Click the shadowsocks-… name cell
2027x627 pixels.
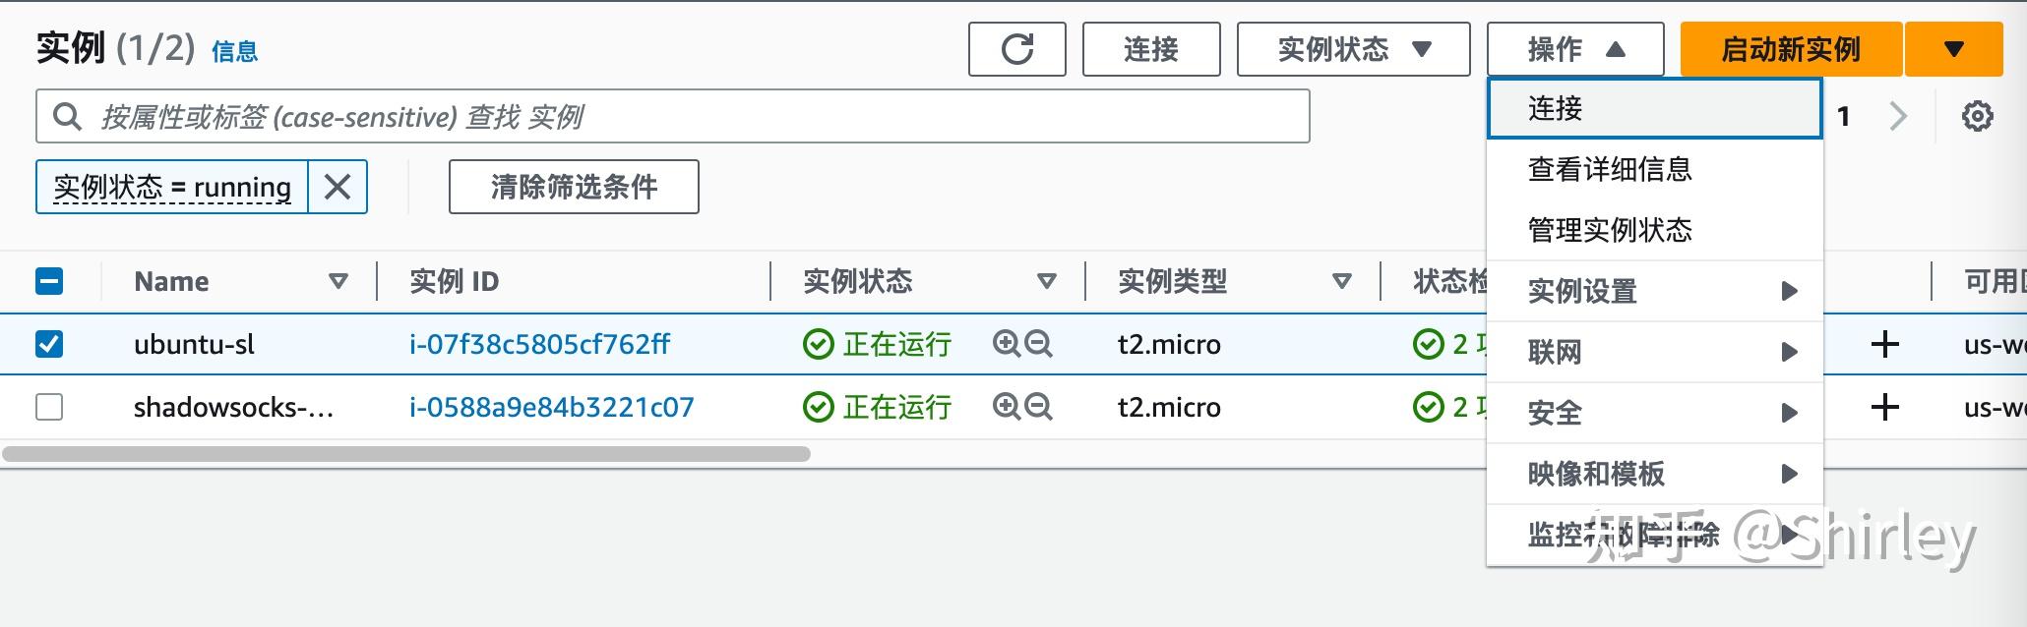[233, 407]
